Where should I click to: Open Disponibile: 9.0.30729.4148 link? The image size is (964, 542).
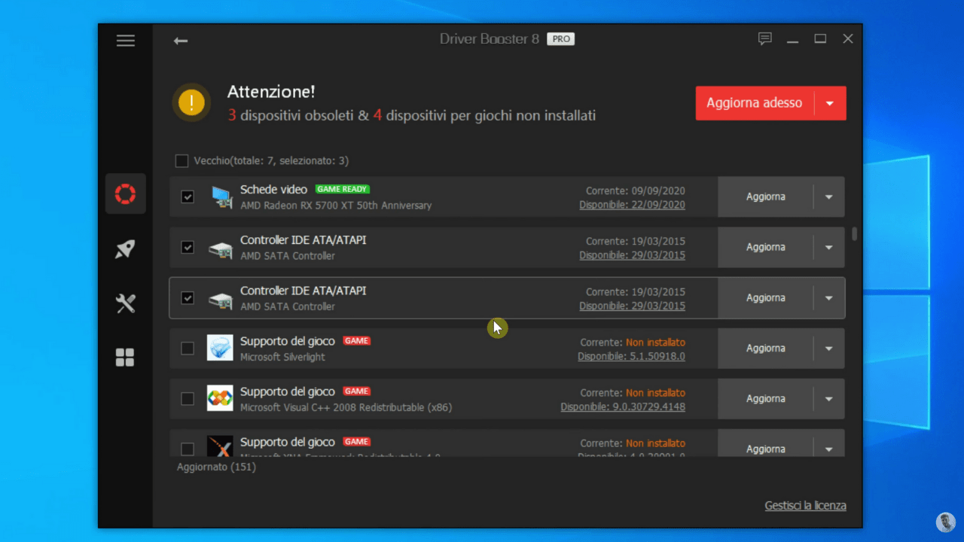coord(623,406)
